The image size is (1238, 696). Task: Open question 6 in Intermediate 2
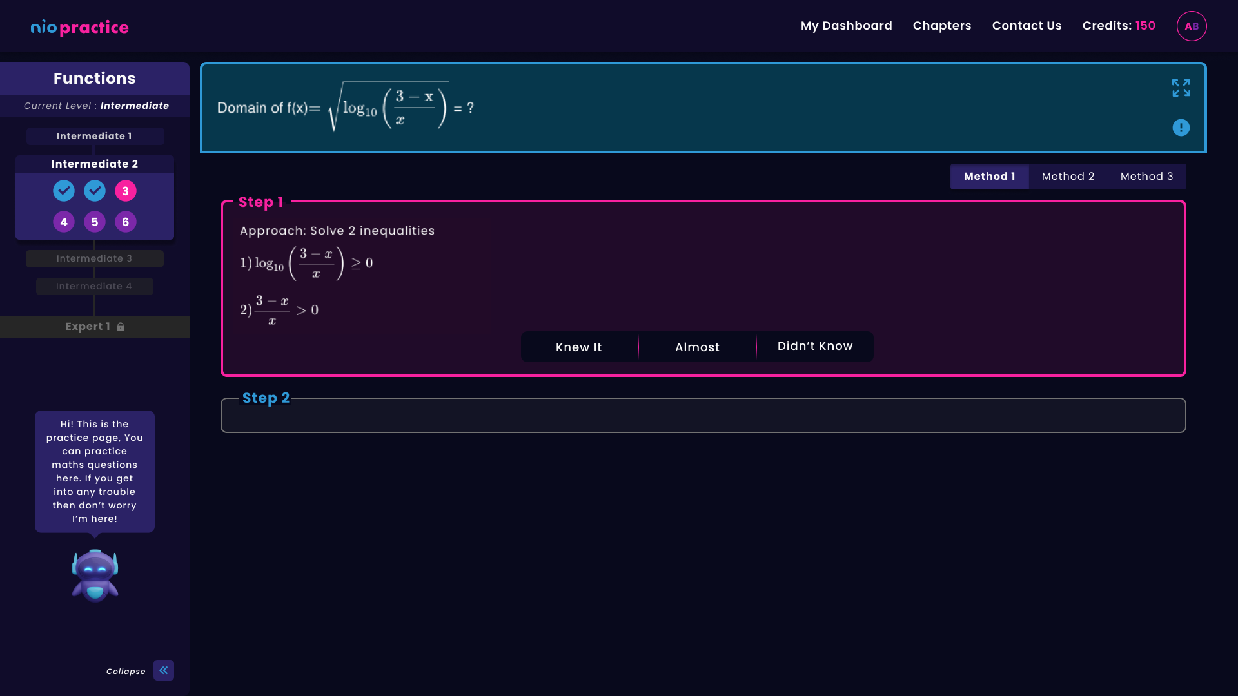[x=126, y=222]
